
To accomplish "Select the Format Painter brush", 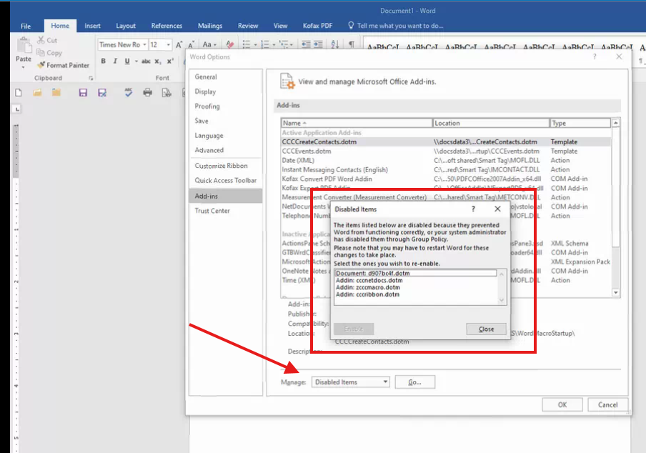I will point(41,64).
